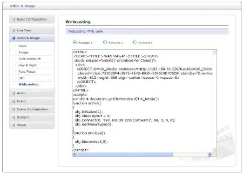The image size is (242, 173).
Task: Open the DIS submenu item
Action: [x=21, y=78]
